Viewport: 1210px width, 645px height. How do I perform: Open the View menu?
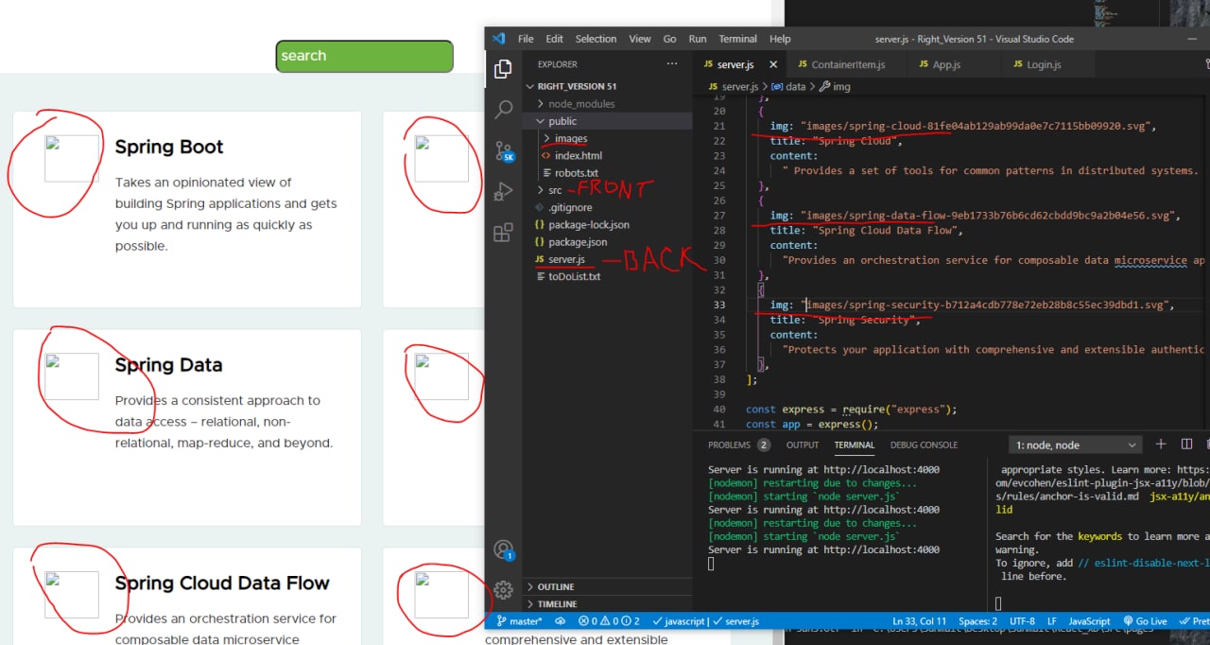click(640, 39)
